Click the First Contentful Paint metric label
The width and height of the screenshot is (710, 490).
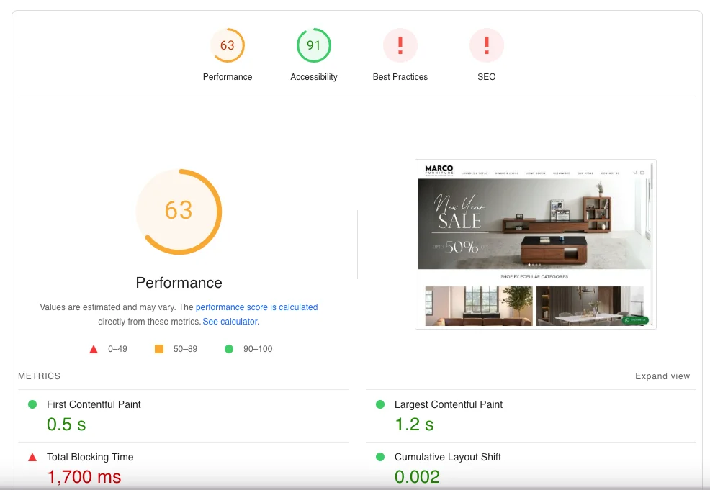click(94, 404)
